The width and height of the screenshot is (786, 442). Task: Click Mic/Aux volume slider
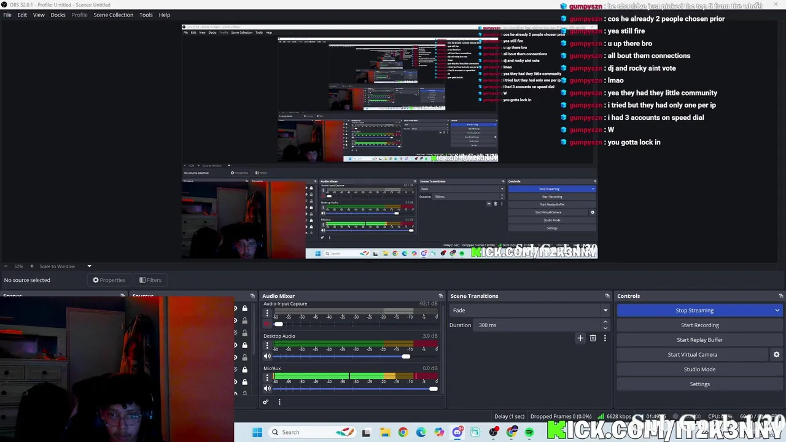355,389
